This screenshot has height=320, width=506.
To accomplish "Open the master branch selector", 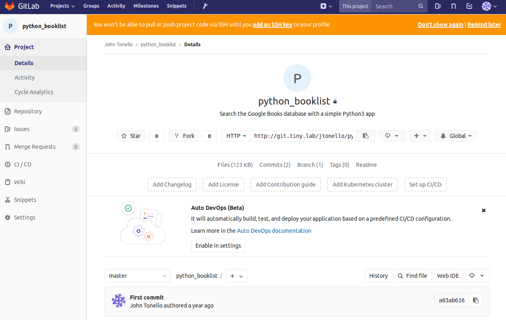I will point(137,276).
